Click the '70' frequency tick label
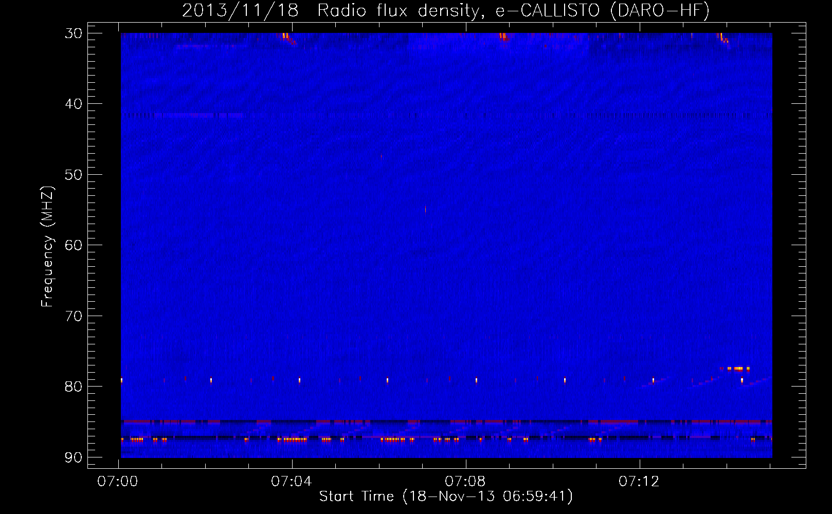This screenshot has height=514, width=832. pos(73,316)
